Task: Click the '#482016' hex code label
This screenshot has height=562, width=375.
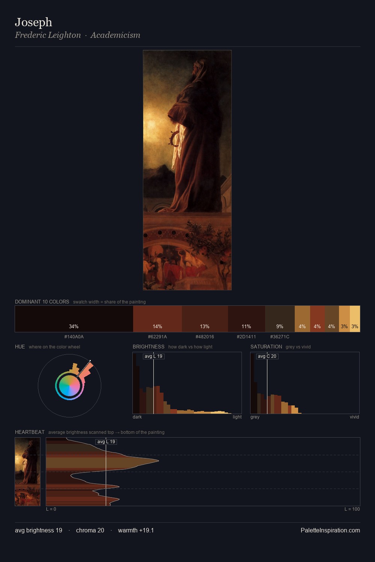Action: click(x=205, y=337)
